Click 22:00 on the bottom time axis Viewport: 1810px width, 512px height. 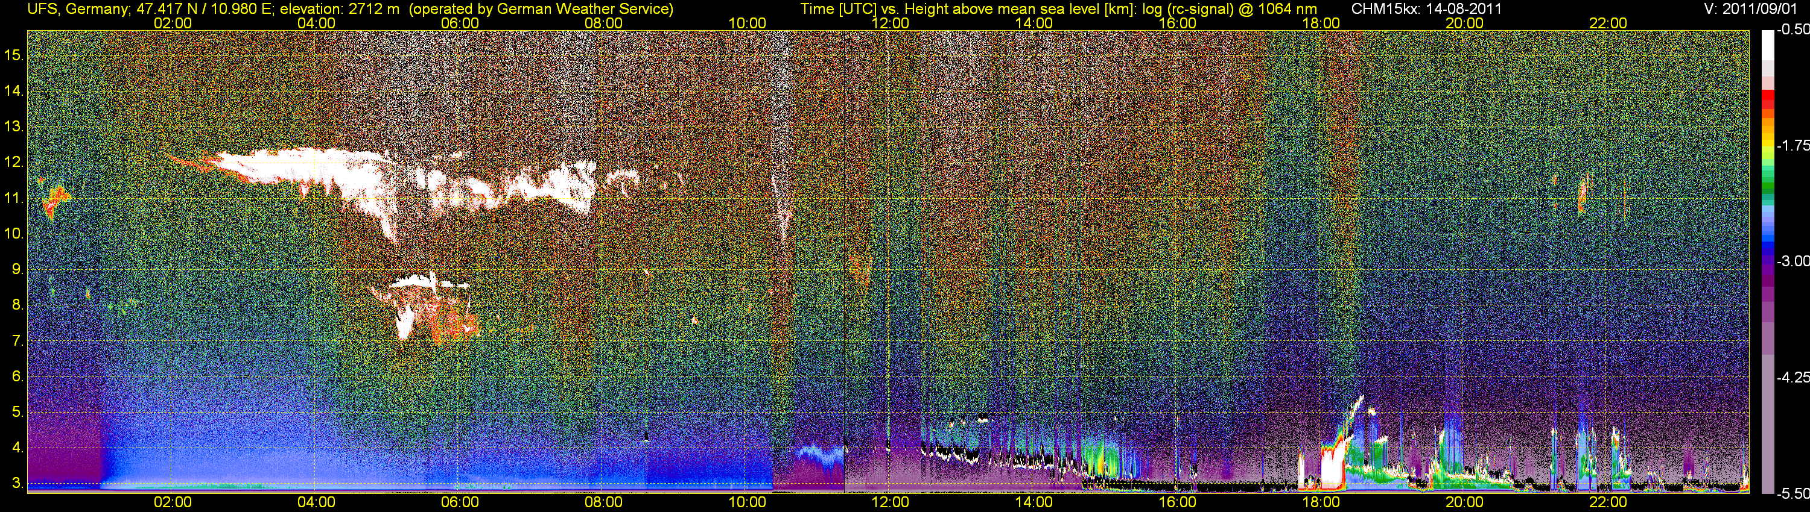(1608, 502)
